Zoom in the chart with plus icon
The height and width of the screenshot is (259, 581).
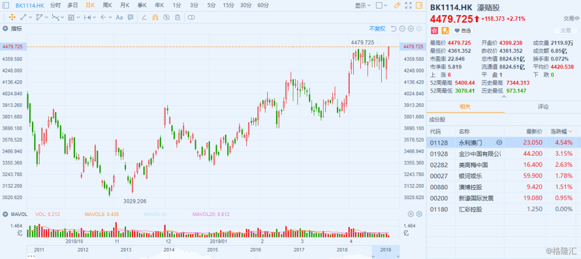[x=411, y=28]
